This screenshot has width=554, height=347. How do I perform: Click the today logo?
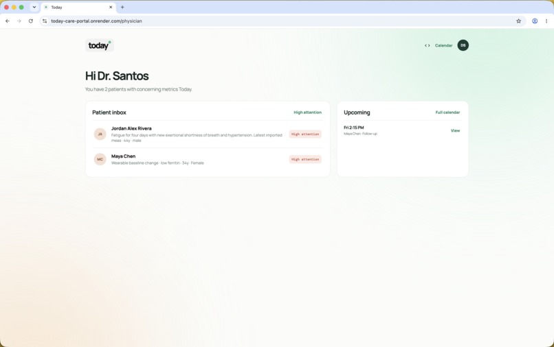point(99,45)
